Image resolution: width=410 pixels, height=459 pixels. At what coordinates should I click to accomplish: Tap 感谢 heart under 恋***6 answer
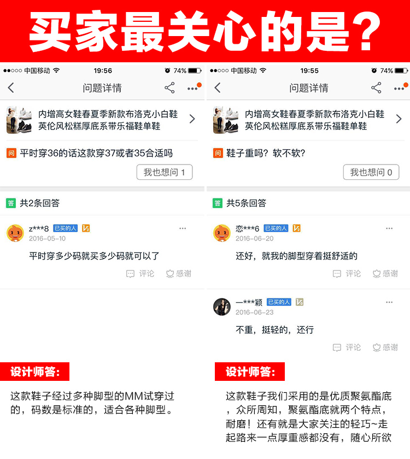385,274
